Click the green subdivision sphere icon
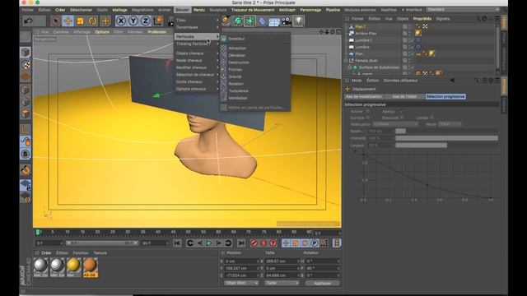 [238, 21]
